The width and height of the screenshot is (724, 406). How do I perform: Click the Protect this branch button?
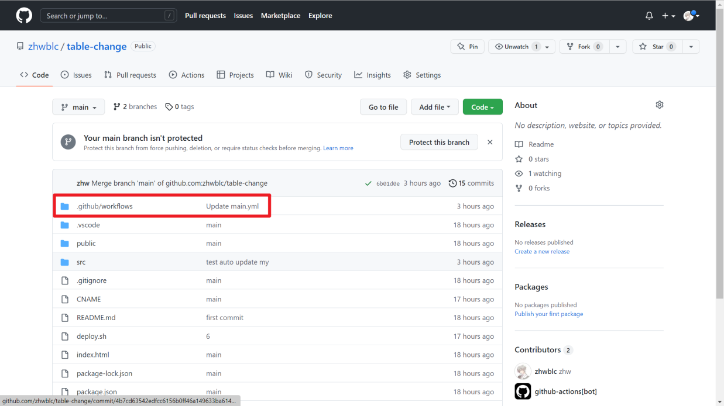pyautogui.click(x=439, y=142)
